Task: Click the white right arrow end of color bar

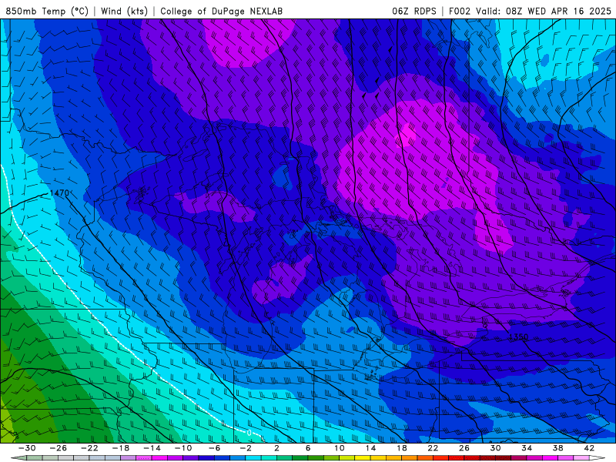Action: tap(597, 458)
